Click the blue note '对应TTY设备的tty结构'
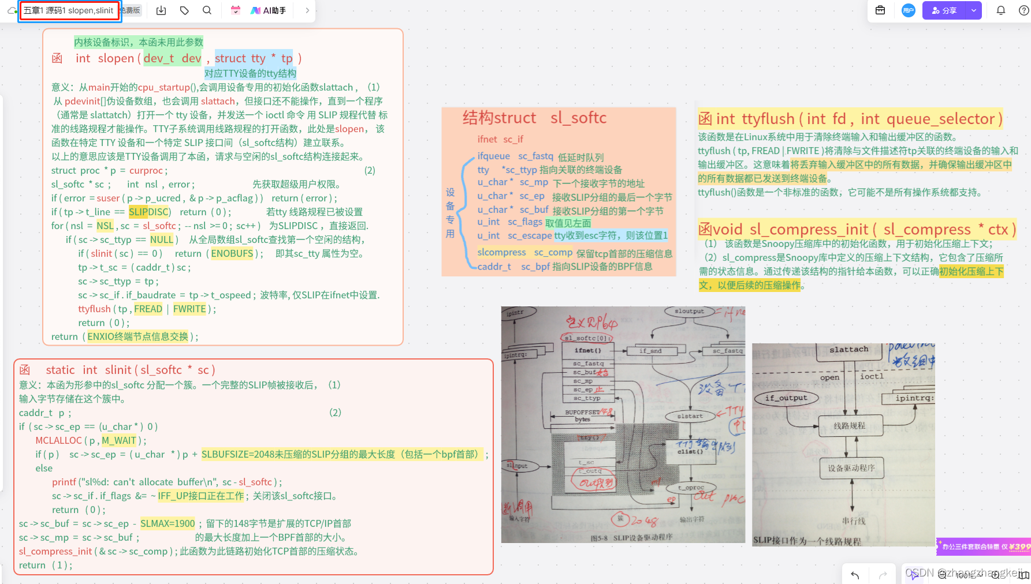1031x584 pixels. pos(250,73)
